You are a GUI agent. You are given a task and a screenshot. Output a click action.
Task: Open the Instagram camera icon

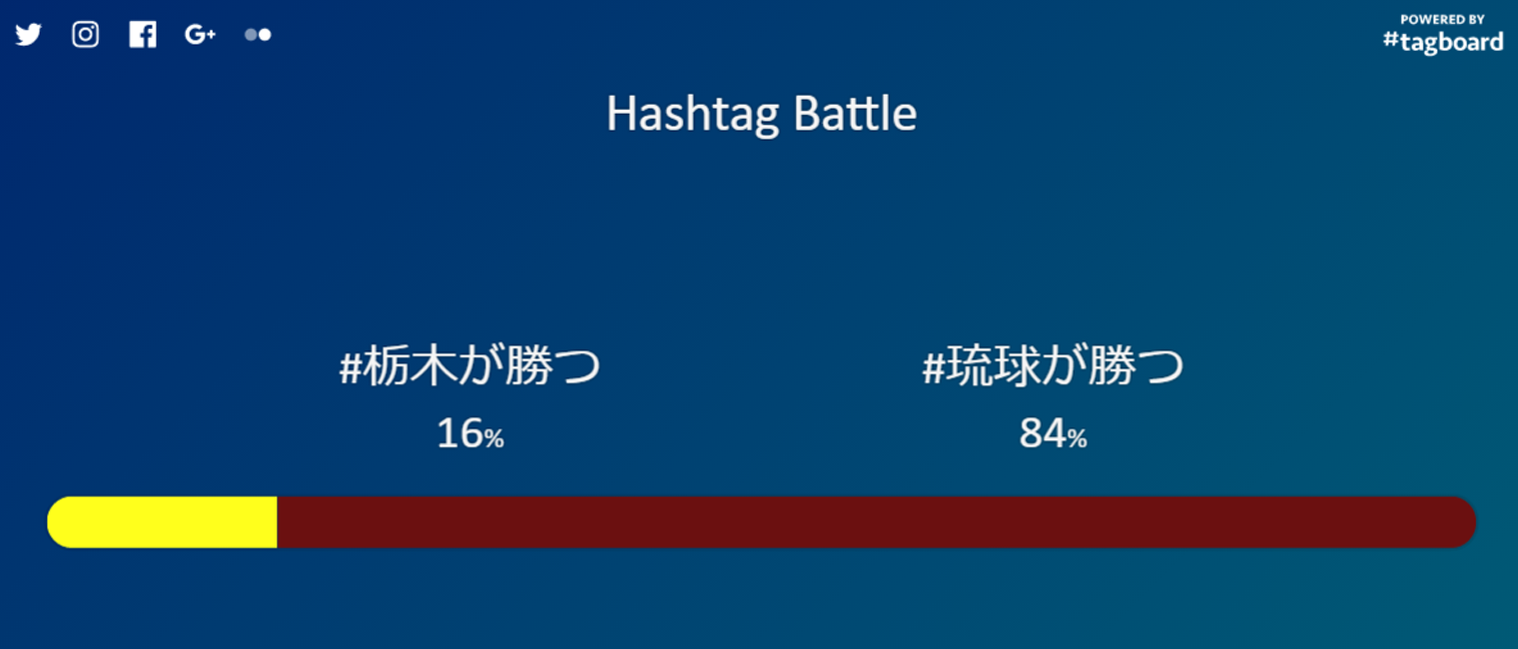(x=86, y=35)
